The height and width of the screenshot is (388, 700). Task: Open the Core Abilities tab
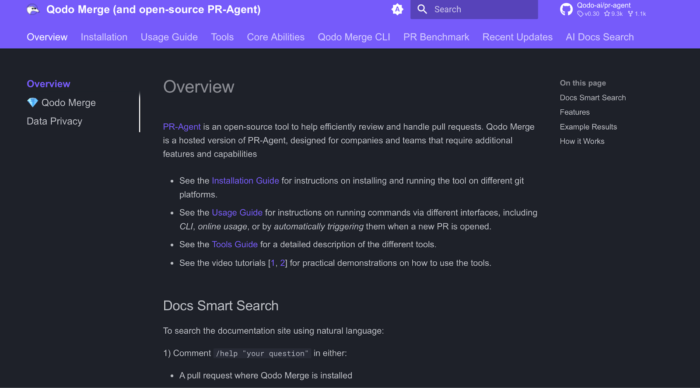pos(276,37)
